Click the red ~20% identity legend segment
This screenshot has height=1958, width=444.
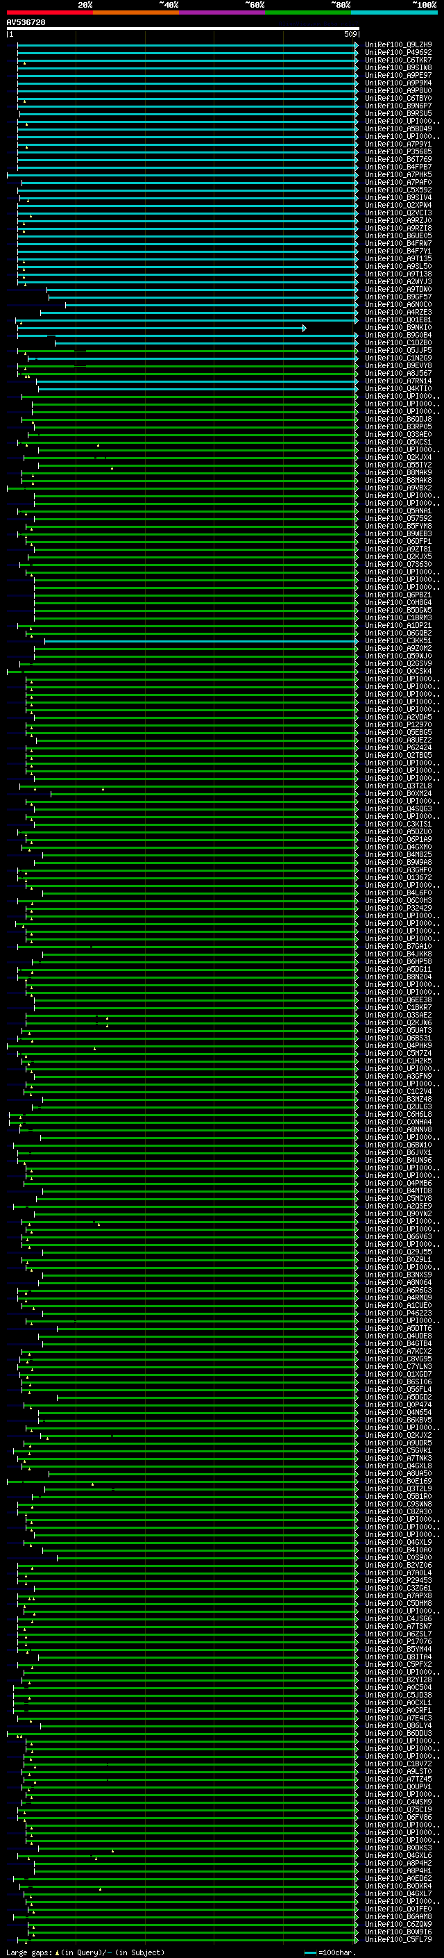click(x=49, y=13)
